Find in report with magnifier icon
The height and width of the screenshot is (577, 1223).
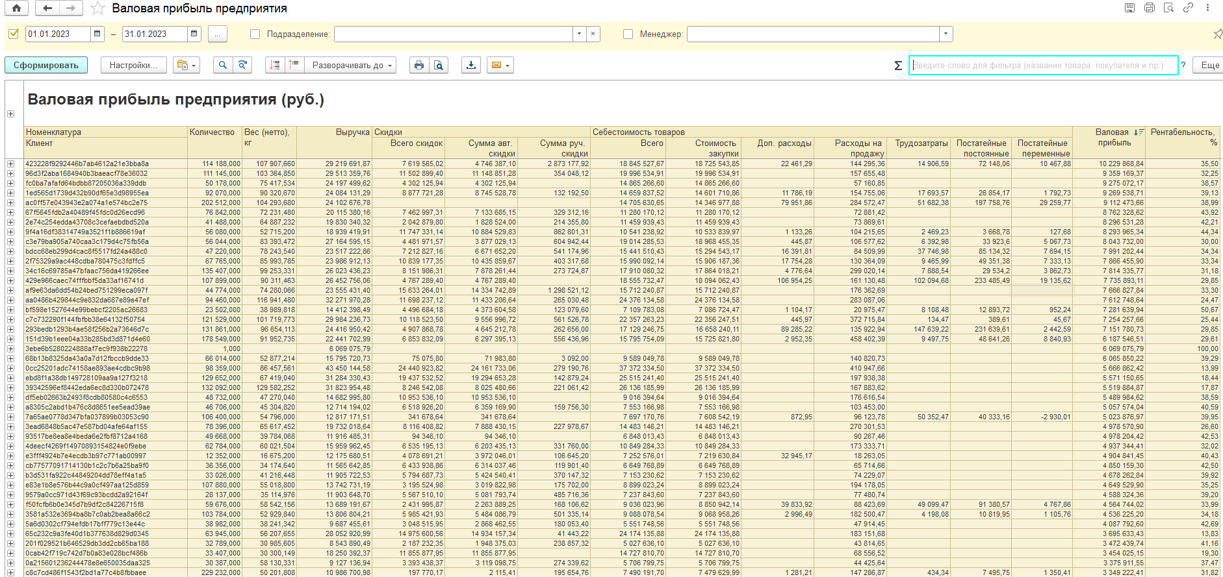[223, 65]
